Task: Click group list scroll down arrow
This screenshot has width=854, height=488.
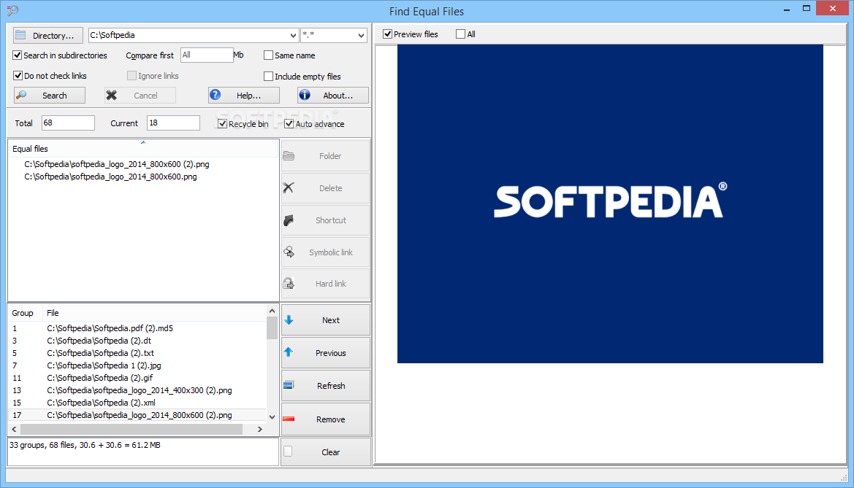Action: pyautogui.click(x=272, y=417)
